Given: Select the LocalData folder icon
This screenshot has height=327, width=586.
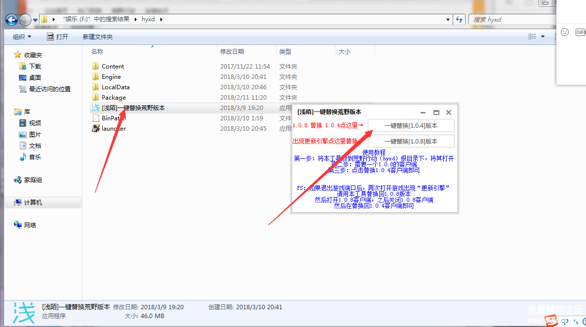Looking at the screenshot, I should (x=95, y=87).
